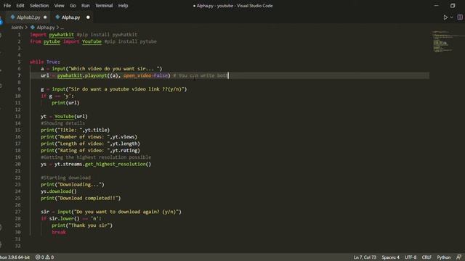Open the Run menu
The width and height of the screenshot is (465, 261).
click(86, 6)
